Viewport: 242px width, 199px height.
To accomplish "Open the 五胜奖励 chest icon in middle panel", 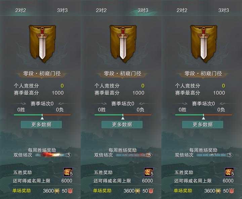I will click(149, 172).
